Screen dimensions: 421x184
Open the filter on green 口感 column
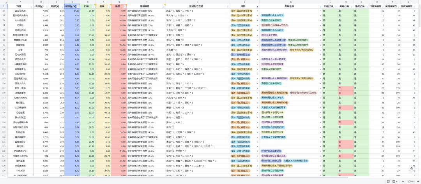(94, 6)
